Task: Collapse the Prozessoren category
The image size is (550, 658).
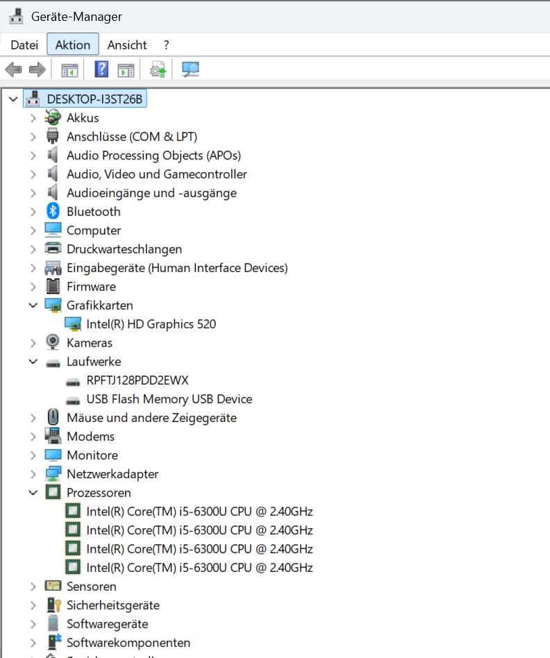Action: click(x=33, y=492)
